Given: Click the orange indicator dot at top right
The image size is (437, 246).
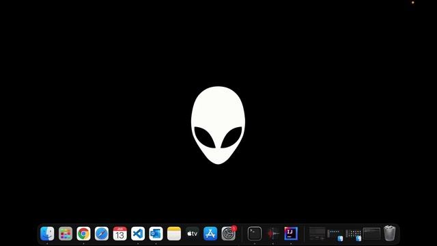Looking at the screenshot, I should click(x=412, y=3).
